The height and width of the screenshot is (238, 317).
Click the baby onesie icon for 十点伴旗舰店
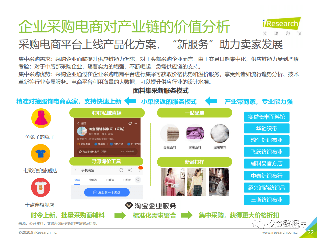(x=40, y=188)
